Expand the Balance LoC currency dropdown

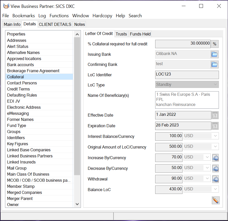click(x=215, y=189)
